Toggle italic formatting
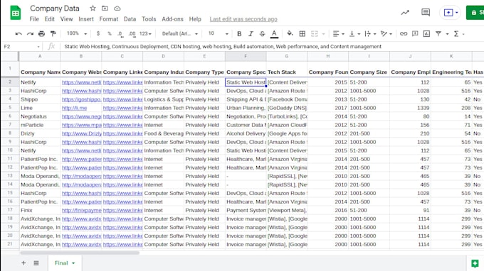 (251, 33)
